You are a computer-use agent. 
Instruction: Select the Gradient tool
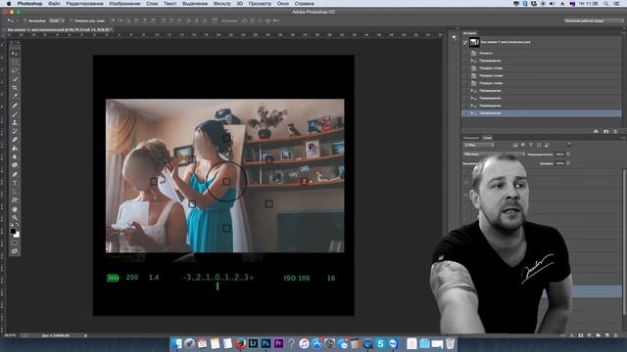[x=15, y=149]
